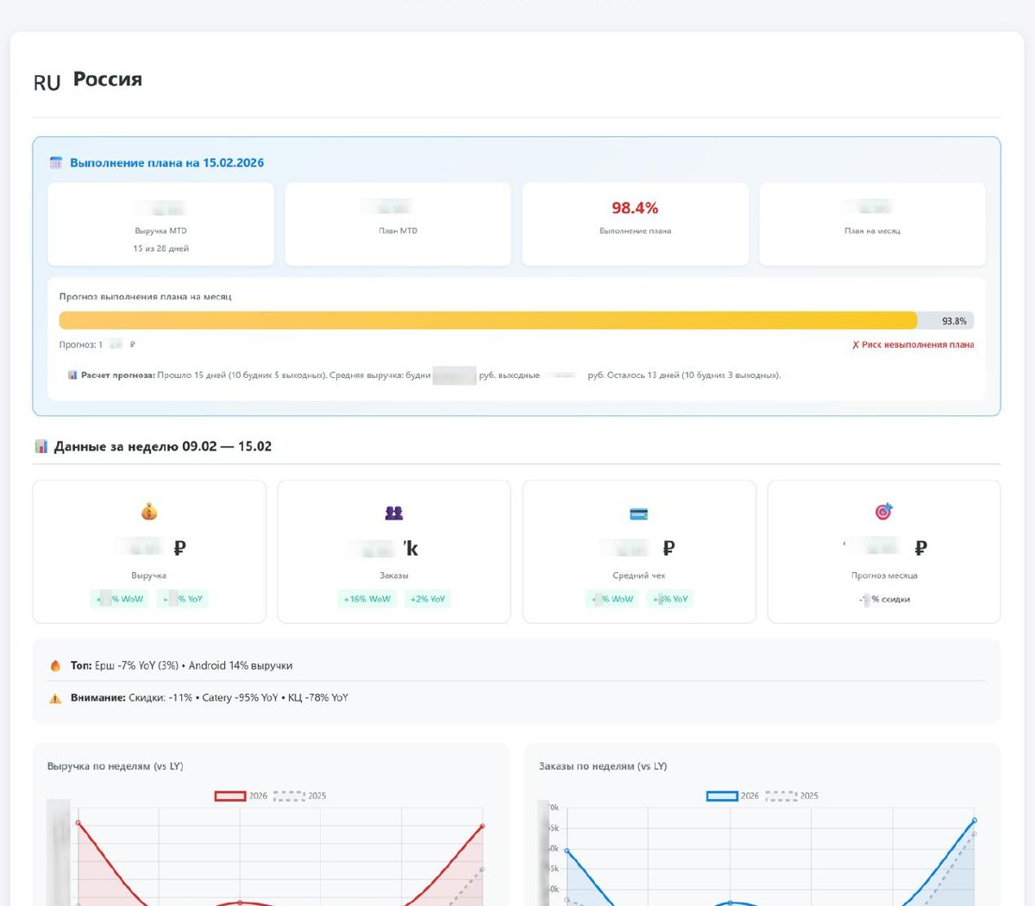1035x906 pixels.
Task: Click the 93.8% value on progress bar
Action: pos(954,321)
